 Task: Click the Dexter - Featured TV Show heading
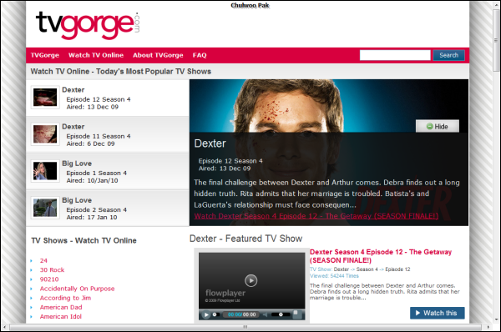coord(245,239)
